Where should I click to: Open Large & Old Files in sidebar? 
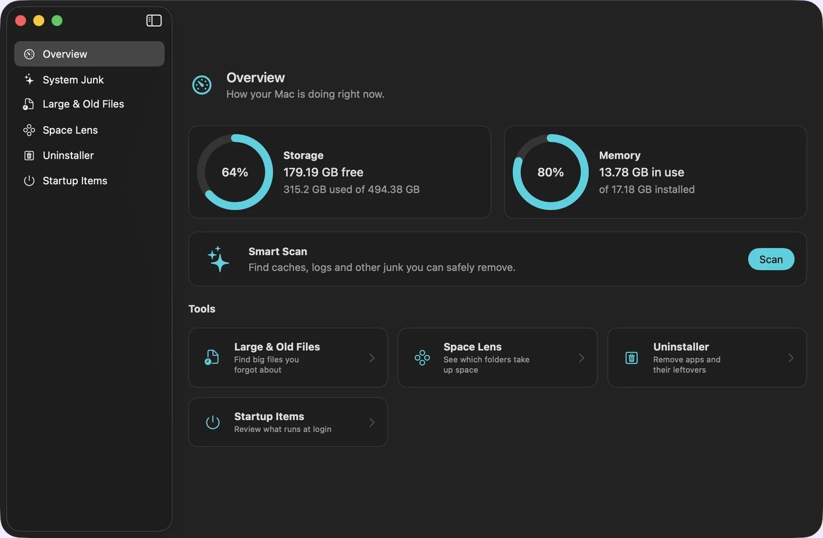(90, 104)
